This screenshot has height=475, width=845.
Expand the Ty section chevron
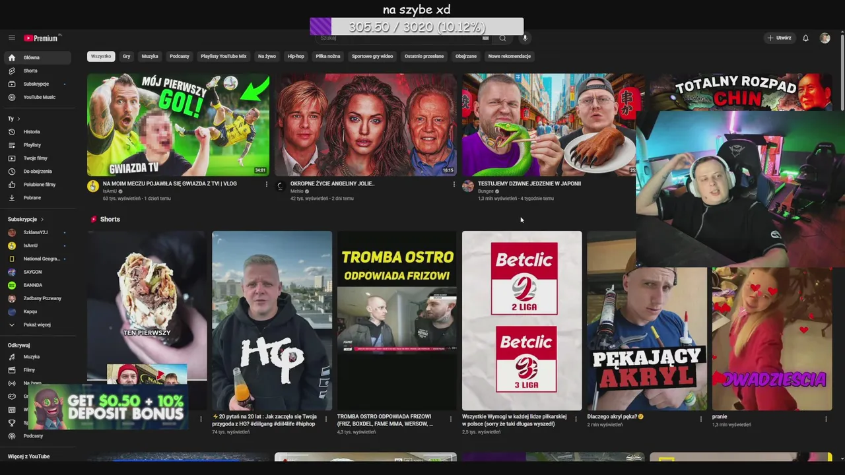18,119
